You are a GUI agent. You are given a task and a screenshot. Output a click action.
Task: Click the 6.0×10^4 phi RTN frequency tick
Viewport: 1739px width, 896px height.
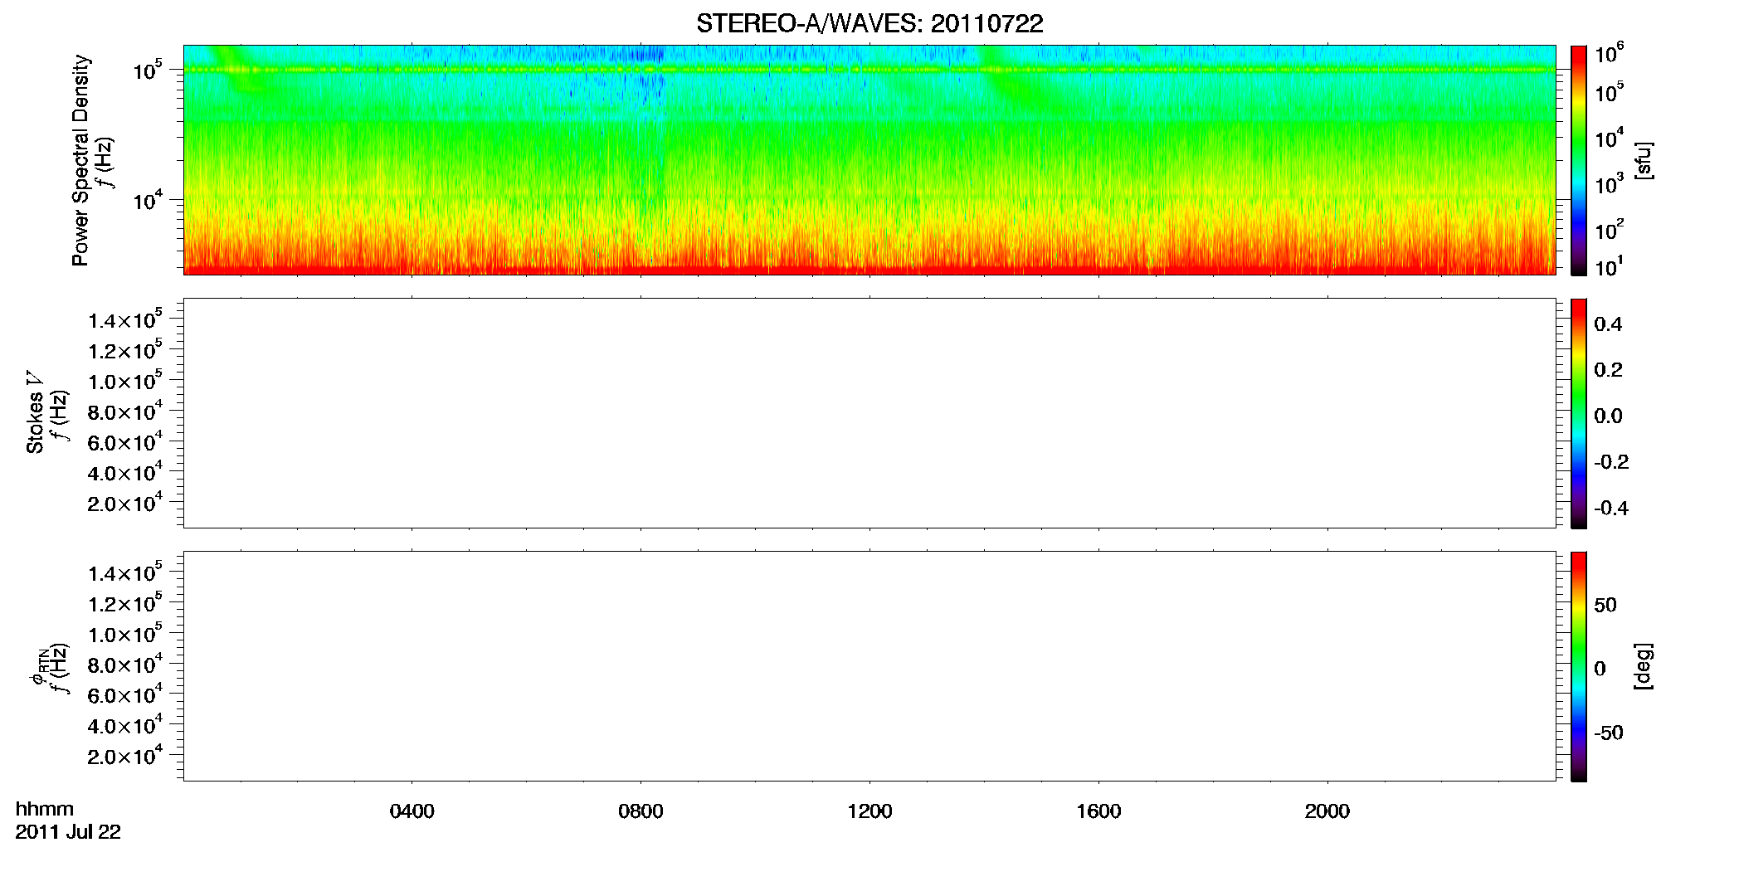click(x=124, y=694)
